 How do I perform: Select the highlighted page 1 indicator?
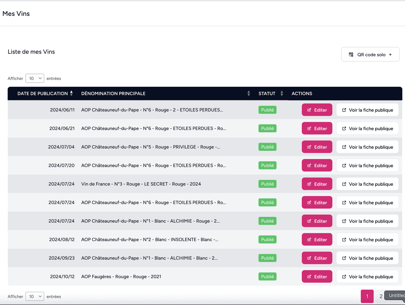(367, 296)
